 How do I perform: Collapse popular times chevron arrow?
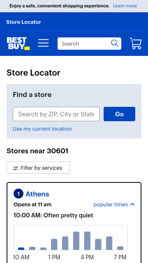pos(132,204)
